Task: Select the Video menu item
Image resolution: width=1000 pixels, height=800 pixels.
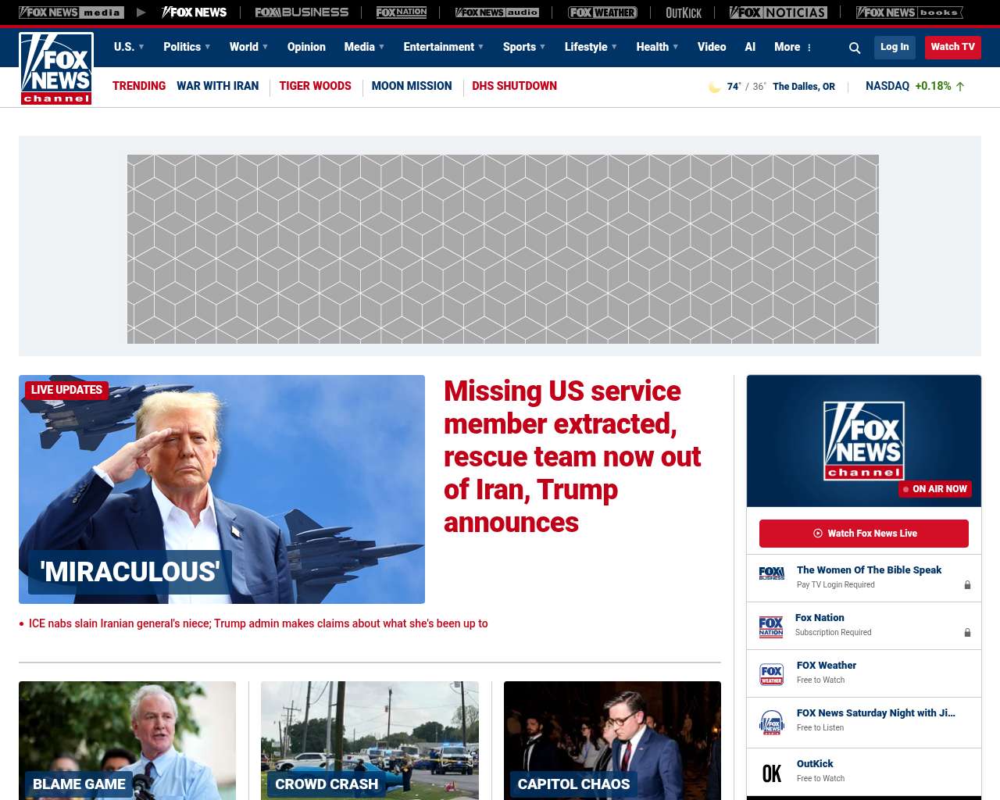Action: (x=712, y=47)
